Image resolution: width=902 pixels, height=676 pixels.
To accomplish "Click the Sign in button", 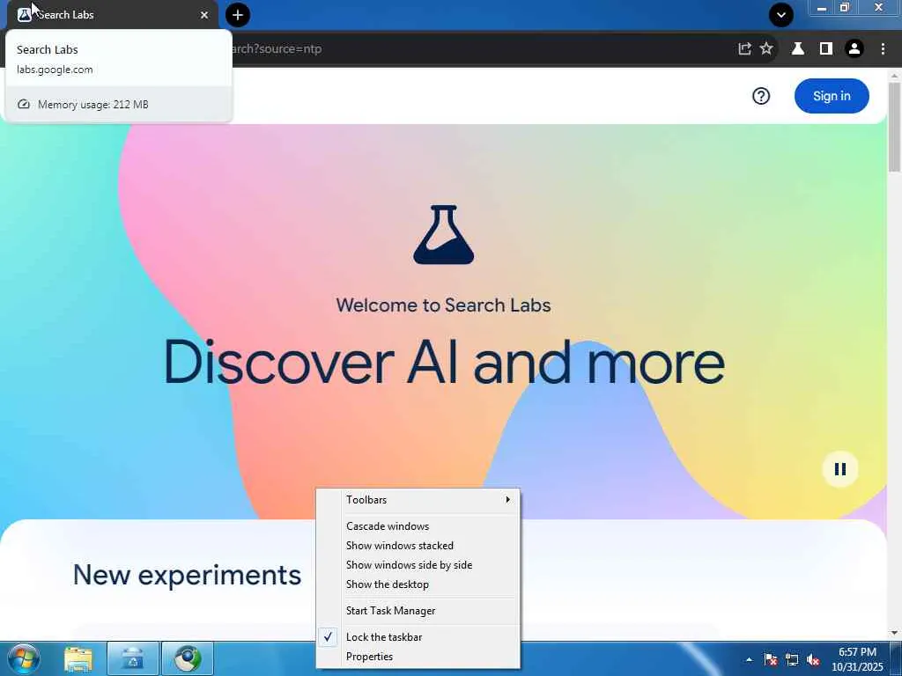I will pyautogui.click(x=832, y=96).
